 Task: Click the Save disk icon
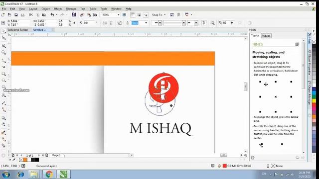(x=16, y=15)
